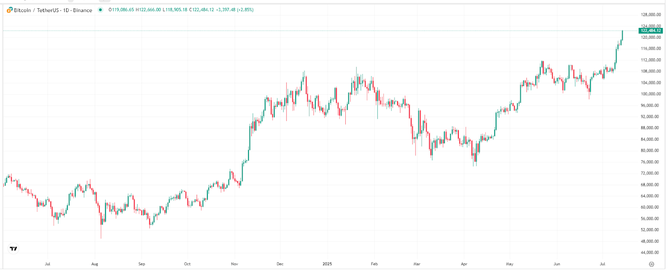Select the 2025 label on time axis
Image resolution: width=668 pixels, height=271 pixels.
(x=327, y=264)
